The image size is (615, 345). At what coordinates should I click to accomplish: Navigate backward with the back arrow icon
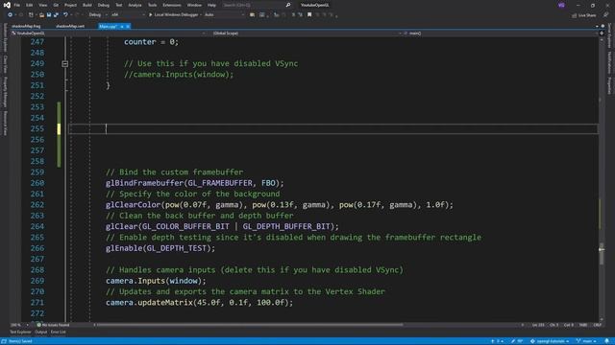10,15
